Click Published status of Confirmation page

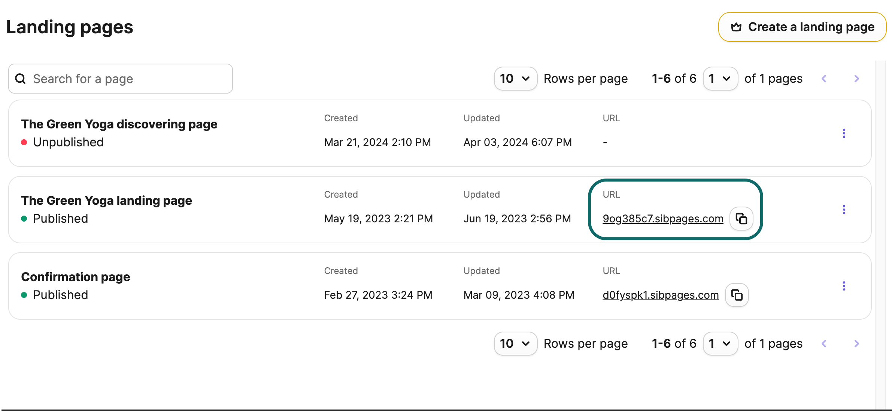click(60, 295)
